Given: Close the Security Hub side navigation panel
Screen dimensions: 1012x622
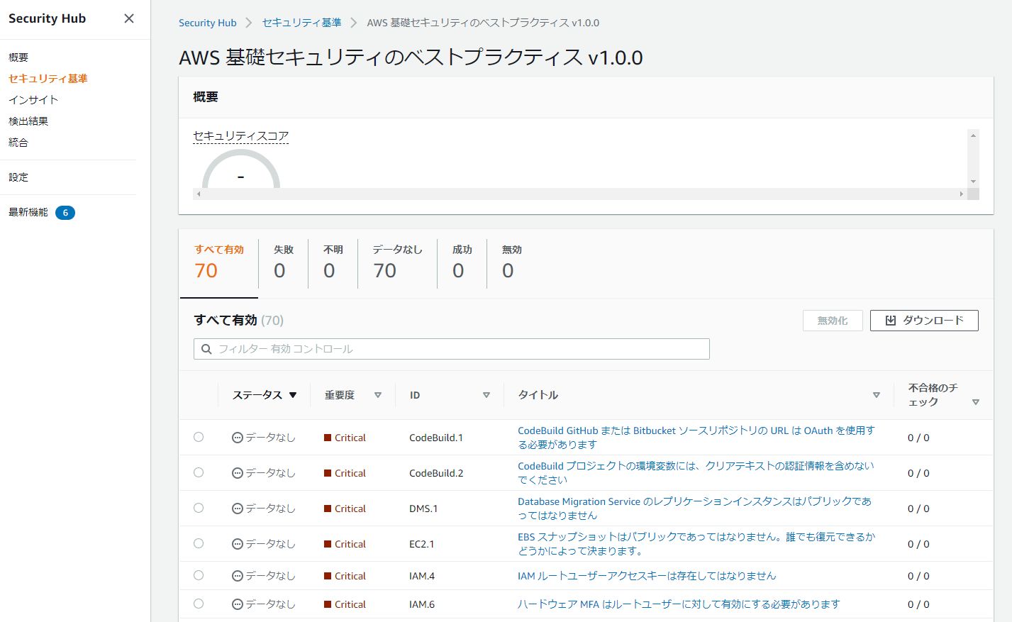Looking at the screenshot, I should point(129,18).
